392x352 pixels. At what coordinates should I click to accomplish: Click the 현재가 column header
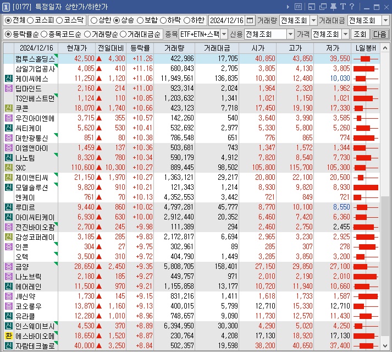pos(77,48)
